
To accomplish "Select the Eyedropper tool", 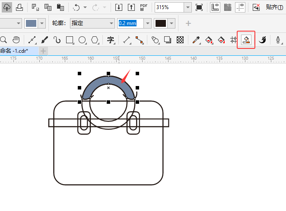I will click(x=196, y=40).
